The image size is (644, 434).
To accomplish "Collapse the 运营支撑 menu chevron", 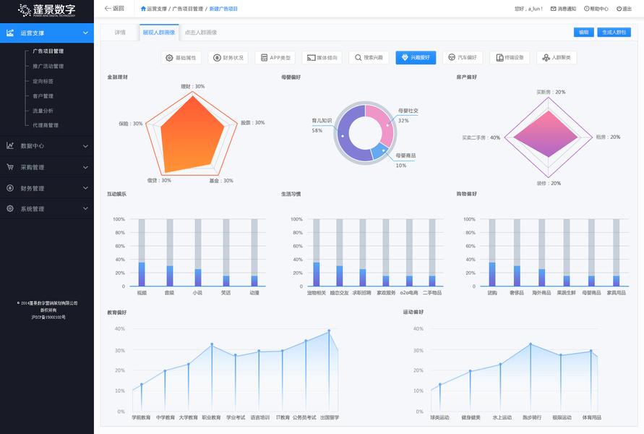I will tap(85, 33).
